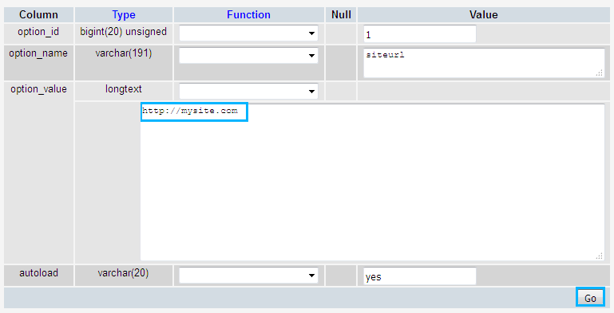The image size is (614, 313).
Task: Open Function dropdown for option_value row
Action: tap(248, 91)
